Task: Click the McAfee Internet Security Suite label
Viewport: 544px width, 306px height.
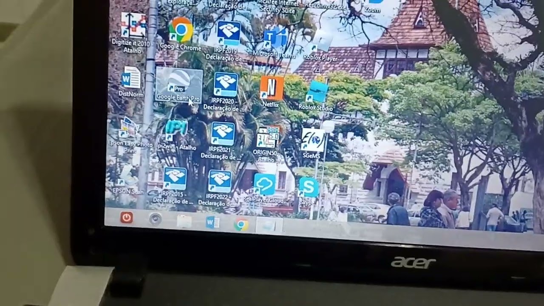Action: [x=277, y=6]
